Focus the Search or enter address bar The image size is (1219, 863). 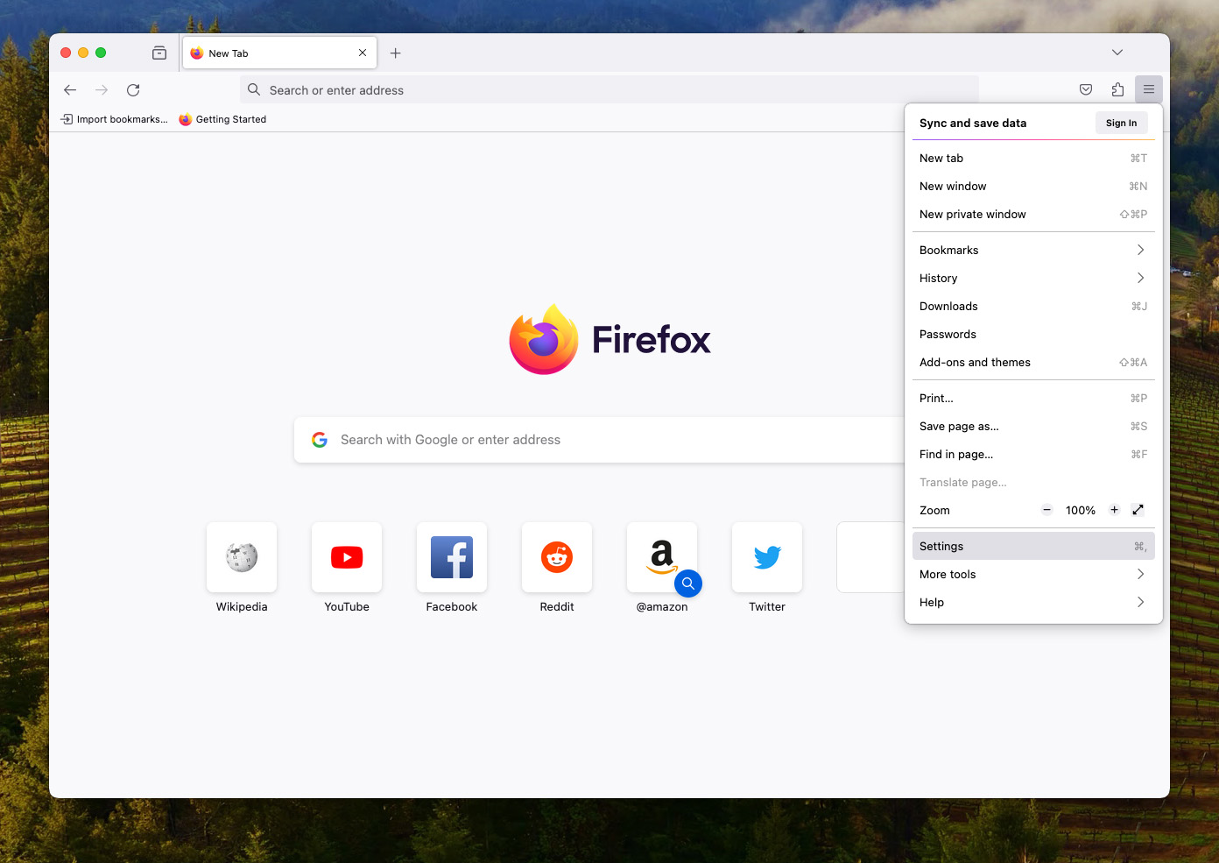coord(609,89)
